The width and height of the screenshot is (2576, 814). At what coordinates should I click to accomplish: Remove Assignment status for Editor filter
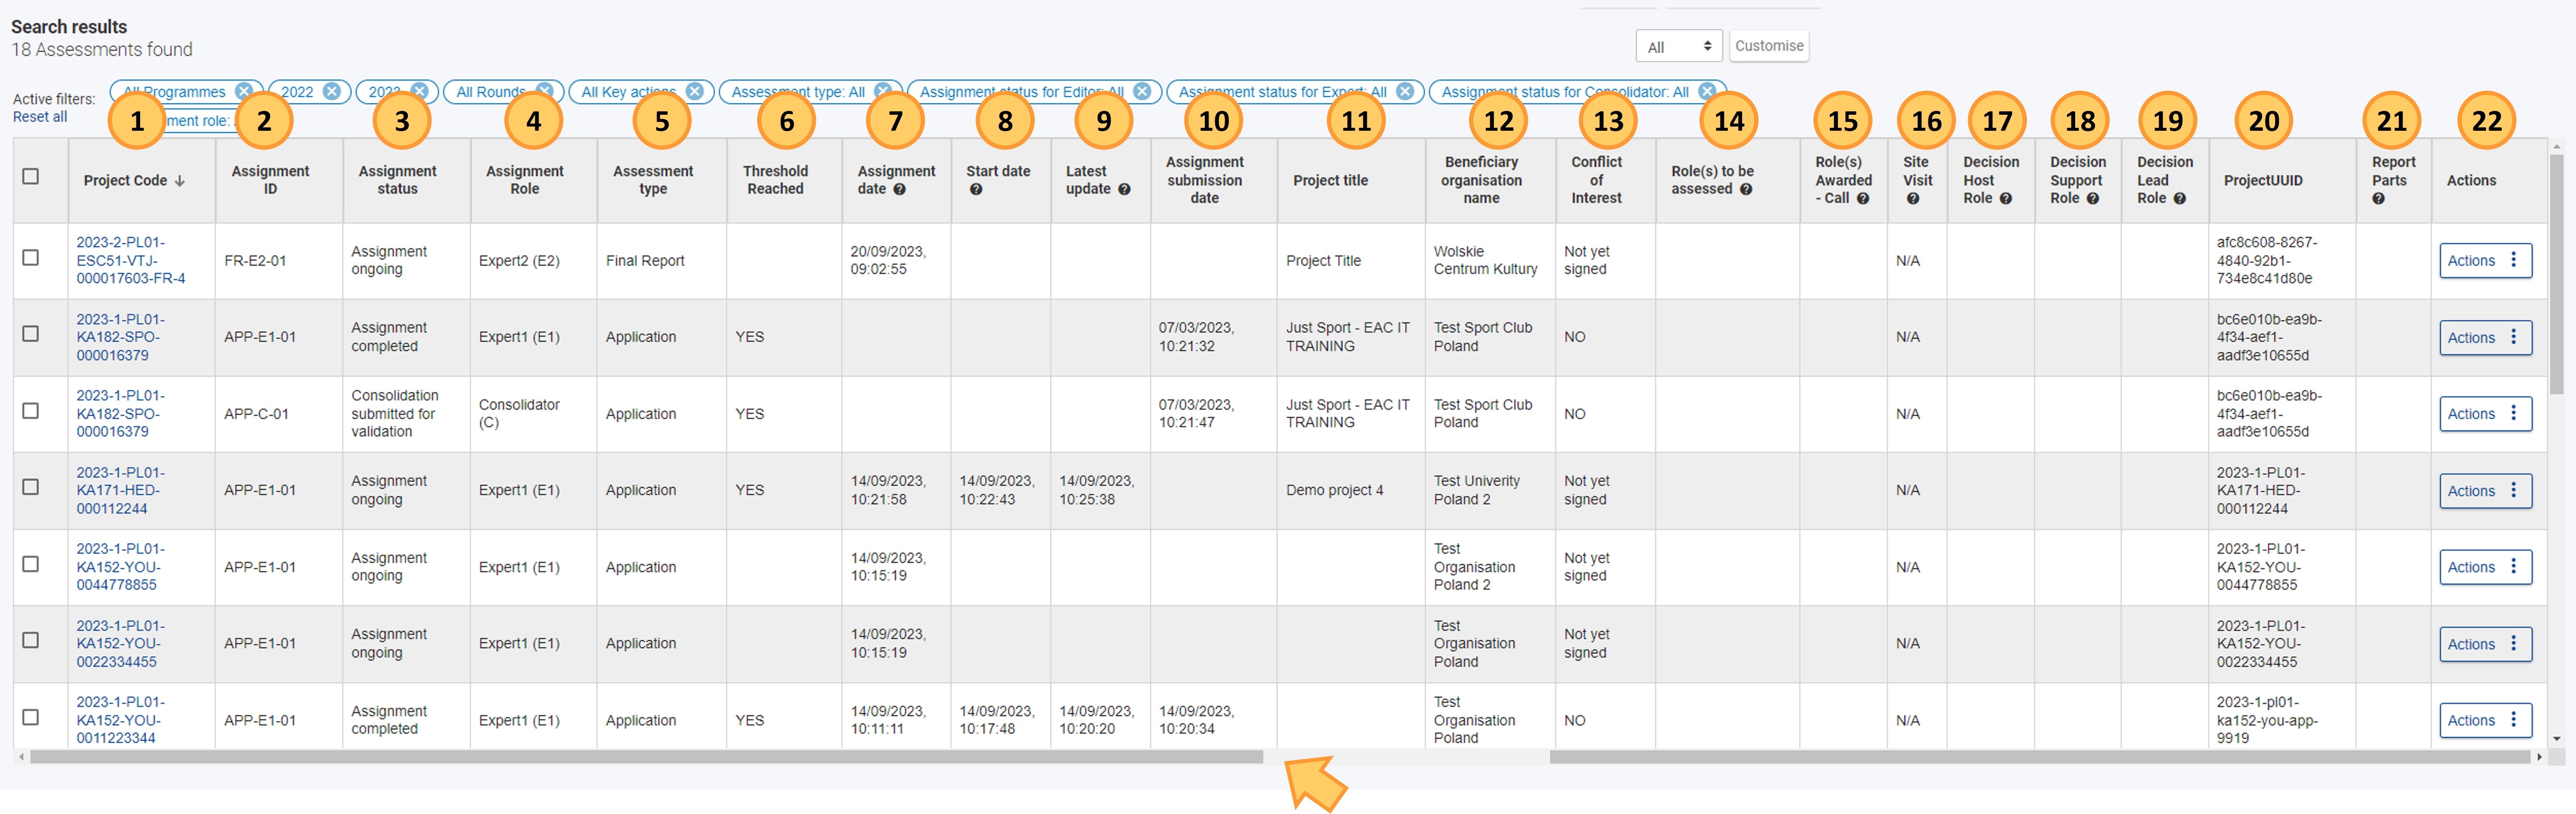[x=1142, y=91]
